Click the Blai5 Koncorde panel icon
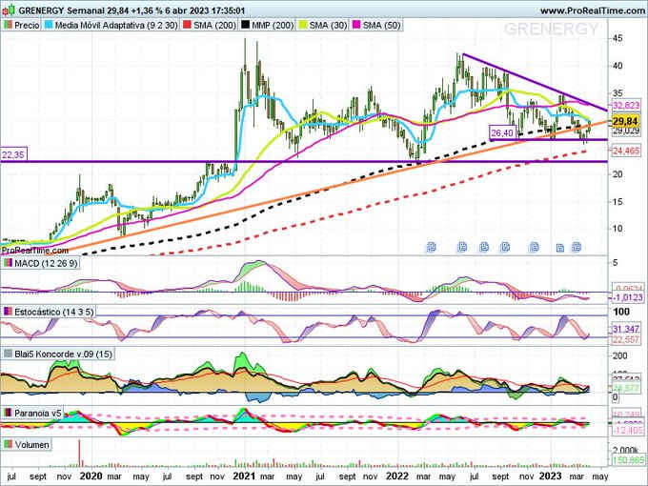Screen dimensions: 648x486 [8, 354]
